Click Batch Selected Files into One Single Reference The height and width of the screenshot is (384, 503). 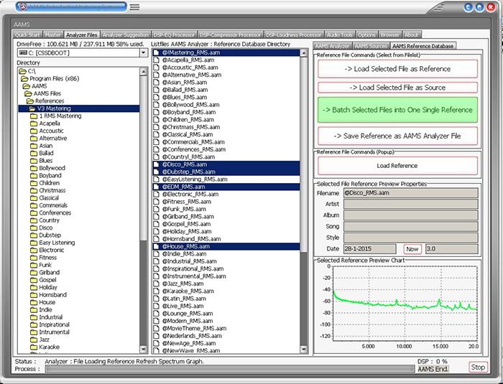[x=397, y=110]
